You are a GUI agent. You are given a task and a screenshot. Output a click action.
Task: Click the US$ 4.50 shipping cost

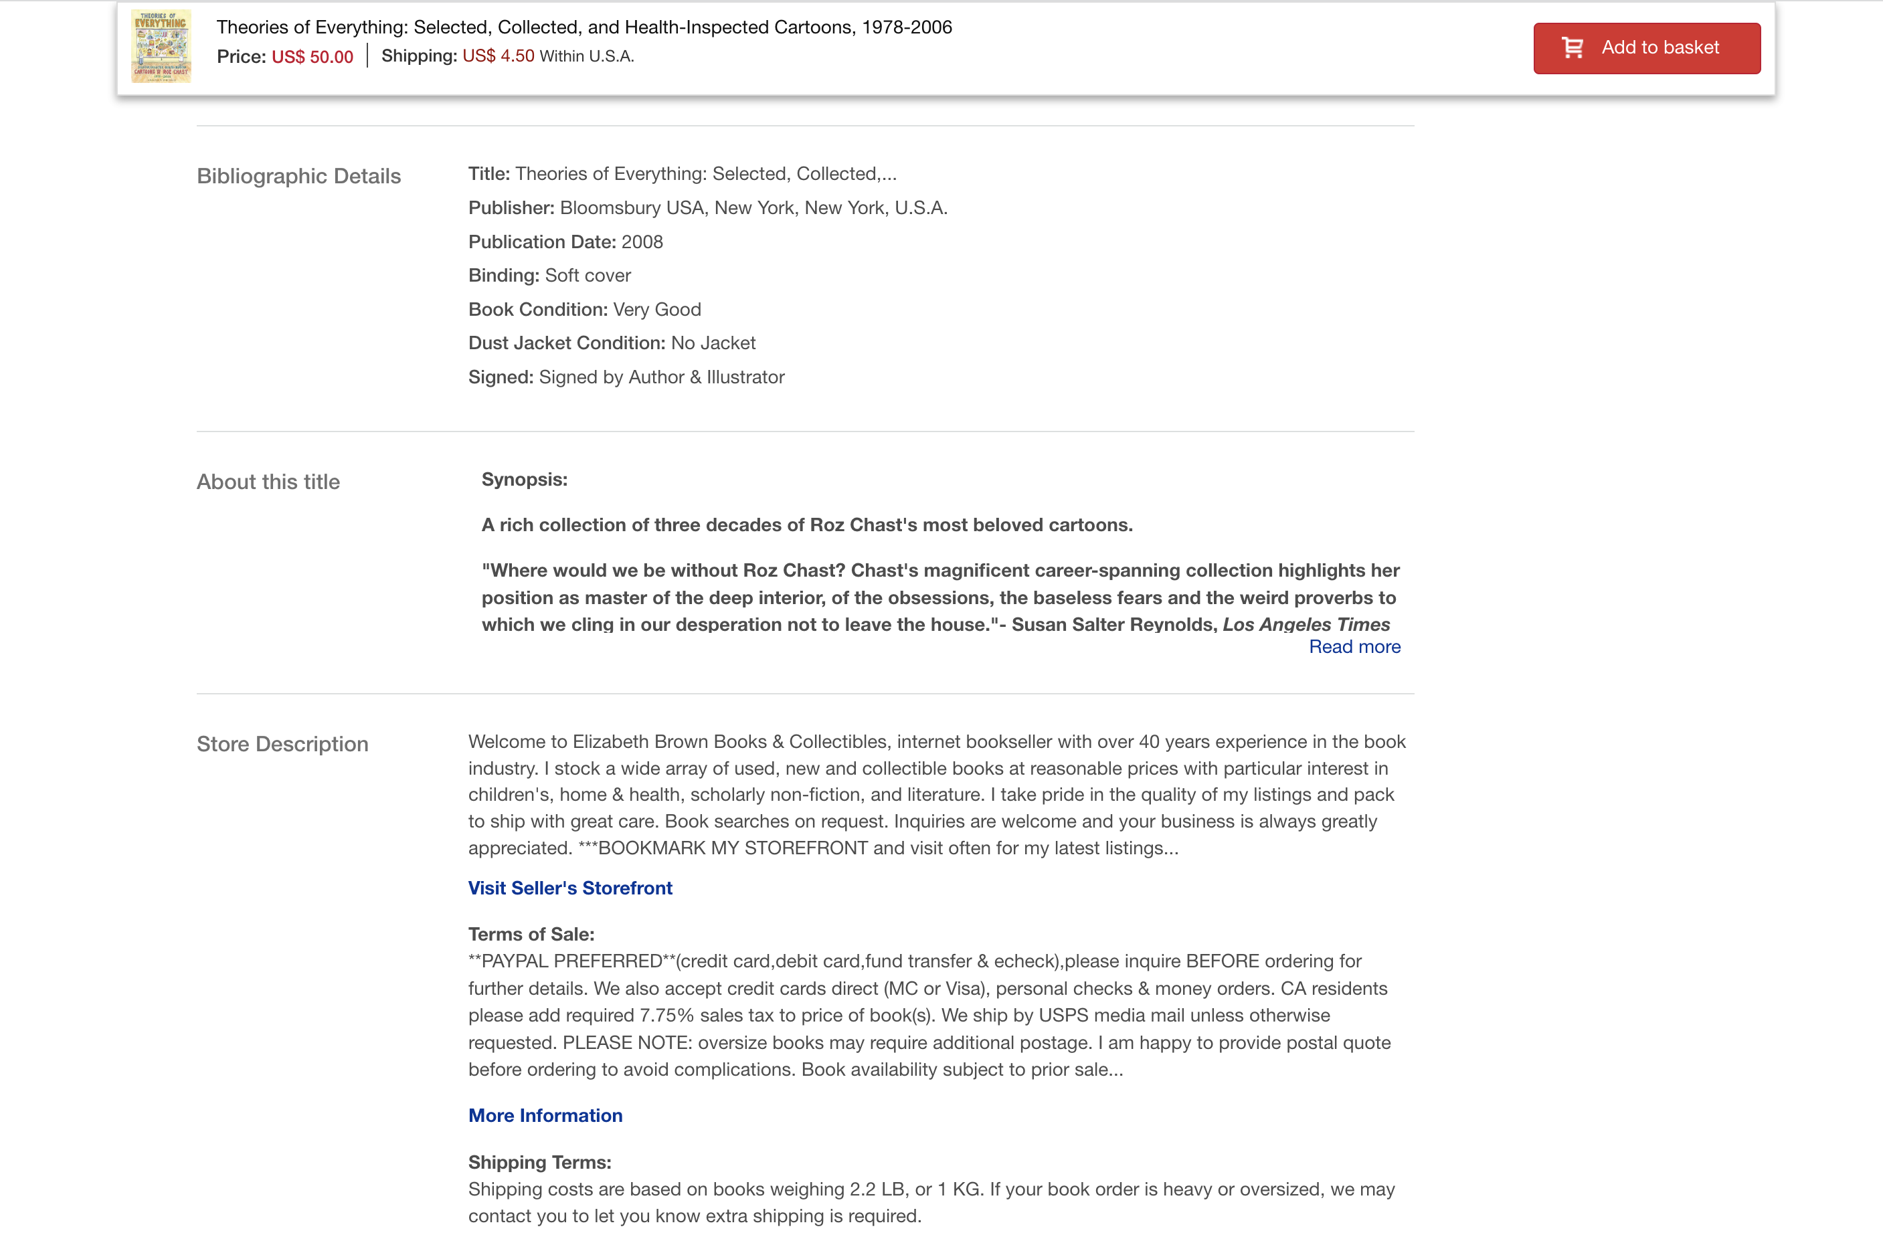498,56
